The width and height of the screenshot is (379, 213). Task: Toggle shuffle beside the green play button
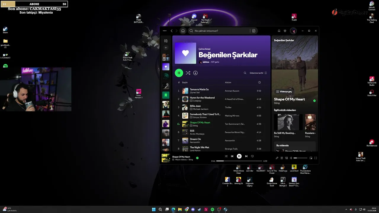click(188, 73)
